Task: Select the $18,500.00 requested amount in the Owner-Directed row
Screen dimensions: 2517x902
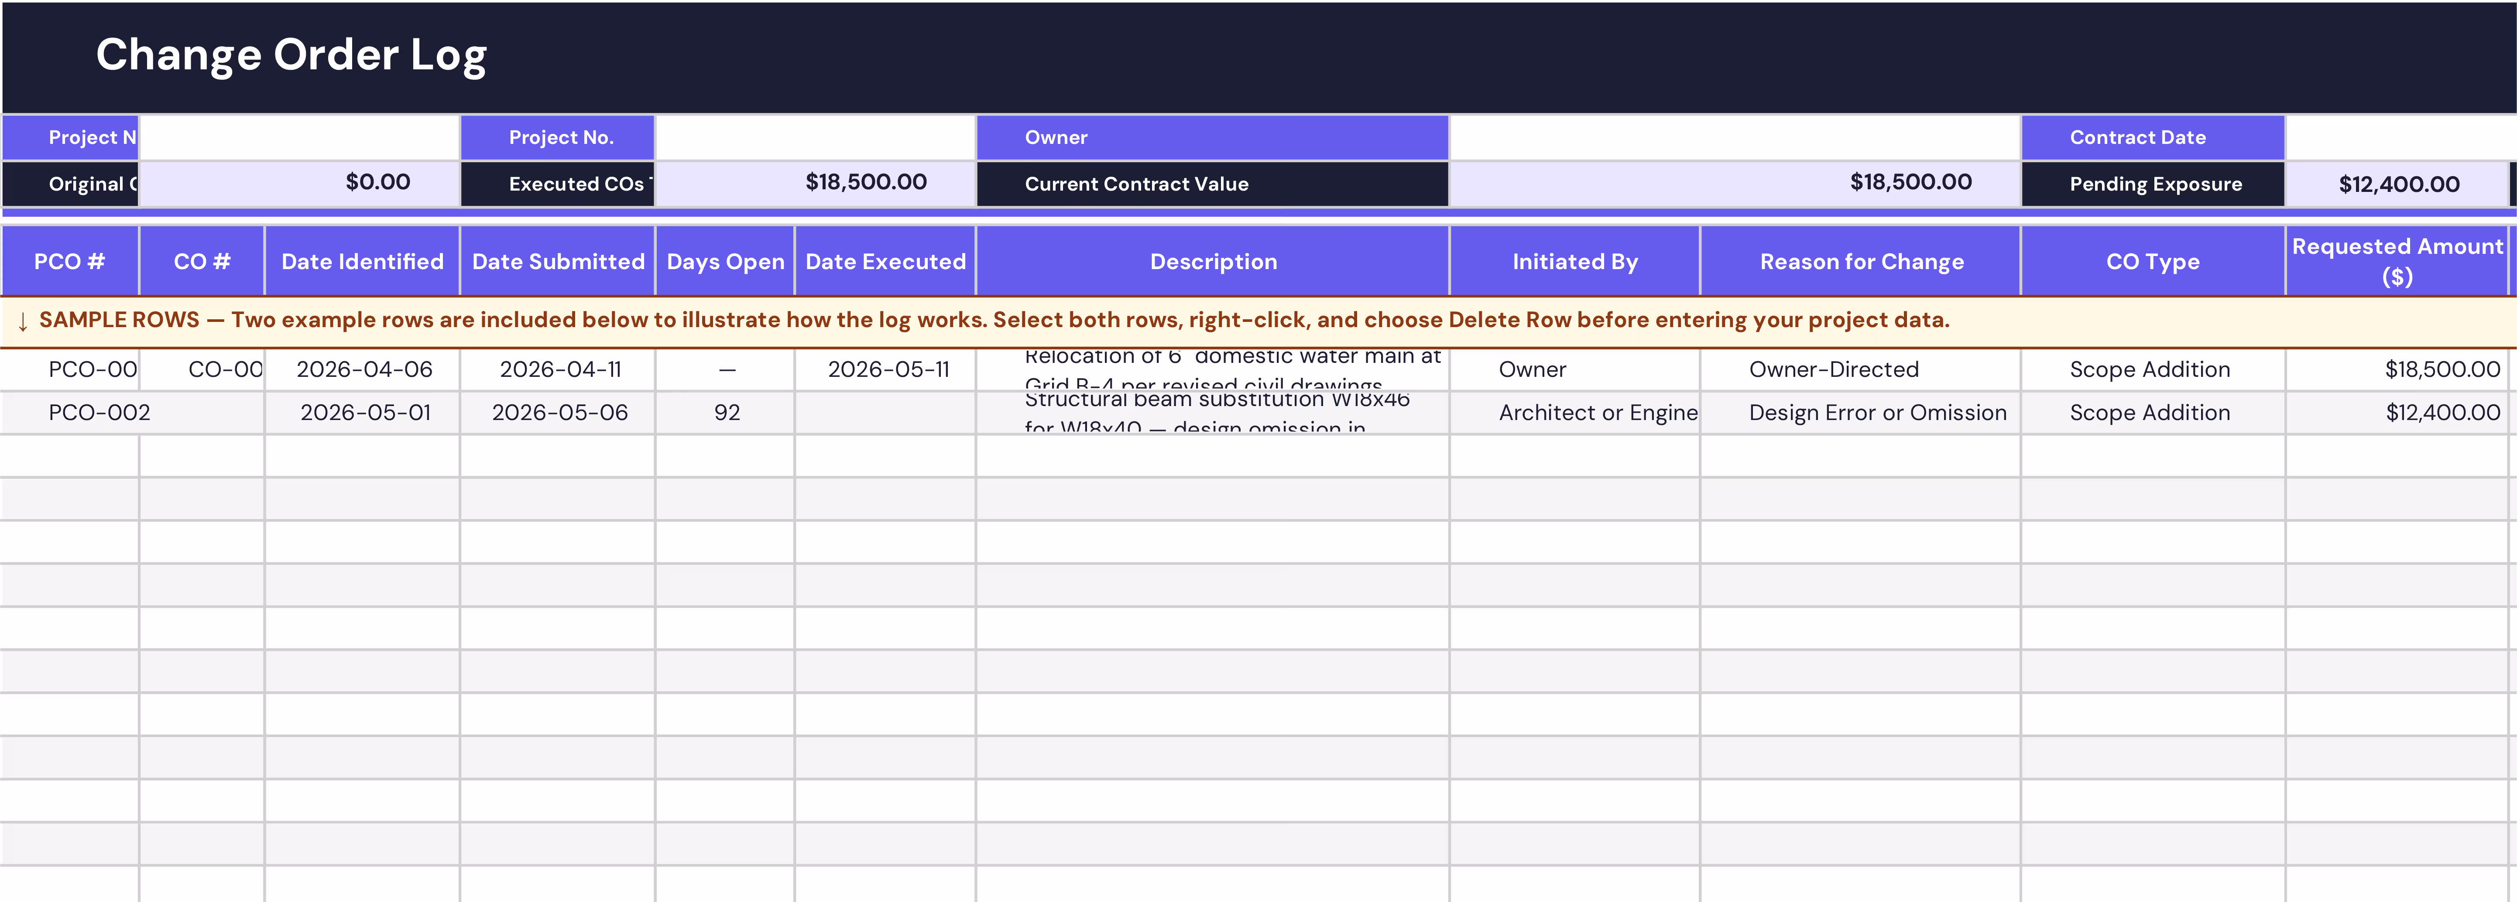Action: coord(2398,370)
